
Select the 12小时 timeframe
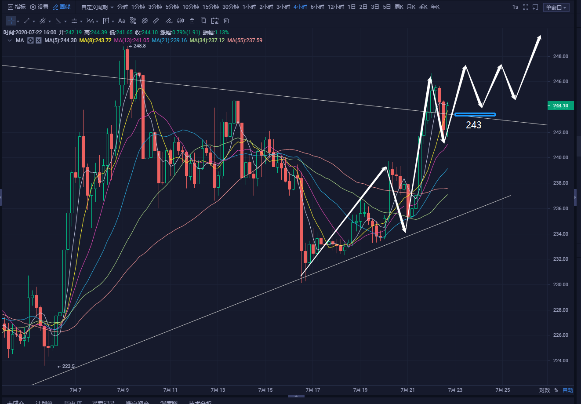[x=336, y=7]
